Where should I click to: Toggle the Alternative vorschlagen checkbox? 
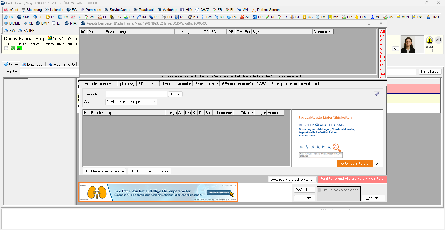point(319,190)
